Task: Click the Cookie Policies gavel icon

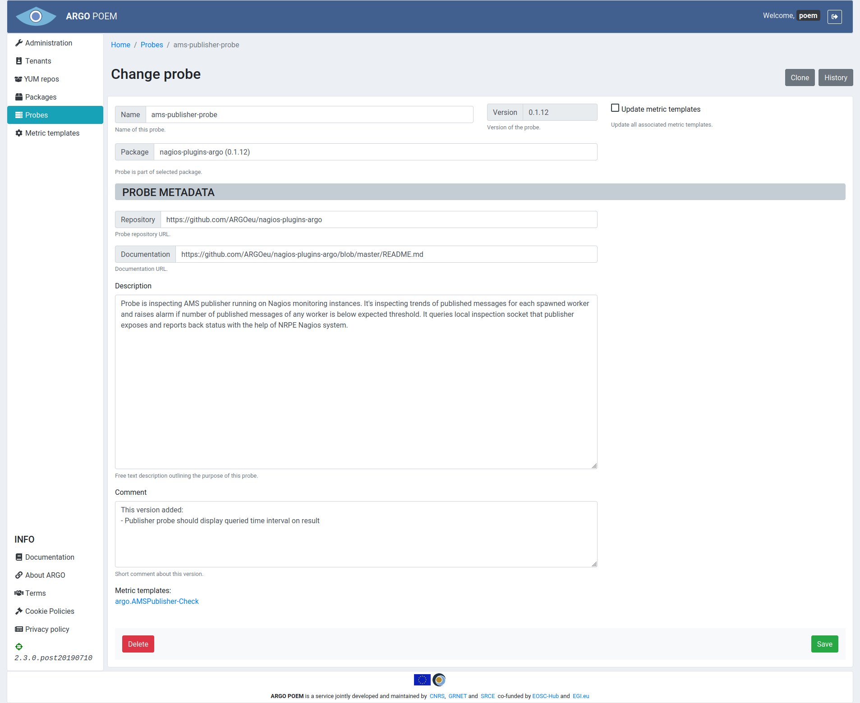Action: click(x=18, y=611)
